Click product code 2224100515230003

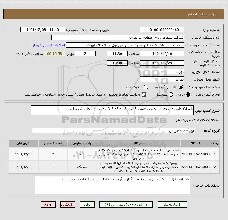click(x=195, y=167)
